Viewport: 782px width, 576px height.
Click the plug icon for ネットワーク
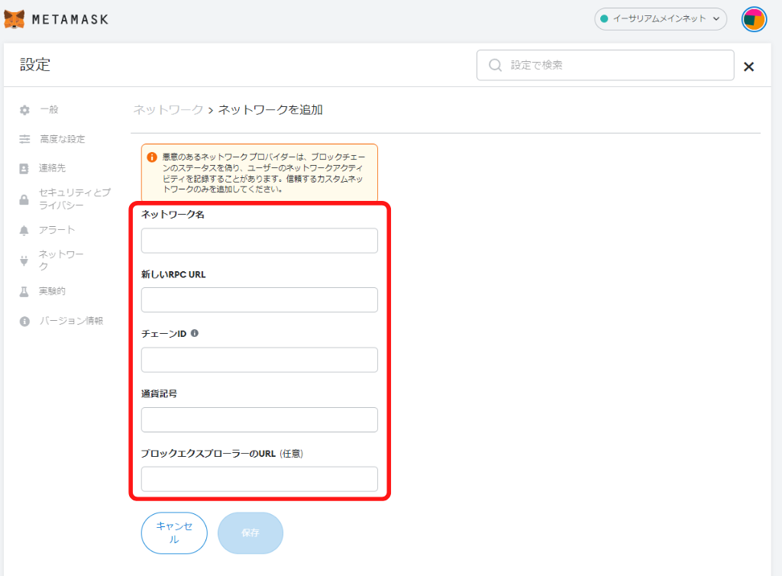tap(24, 260)
